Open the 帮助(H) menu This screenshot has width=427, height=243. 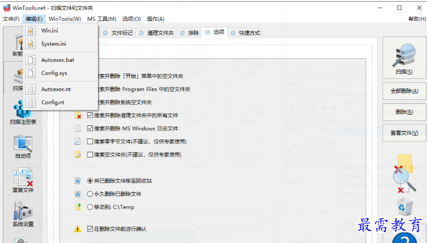(x=417, y=19)
